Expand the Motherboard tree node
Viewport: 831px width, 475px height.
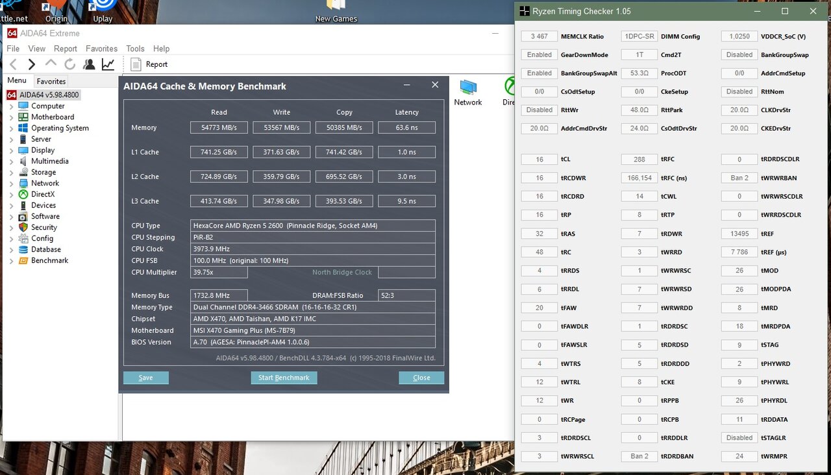point(11,117)
